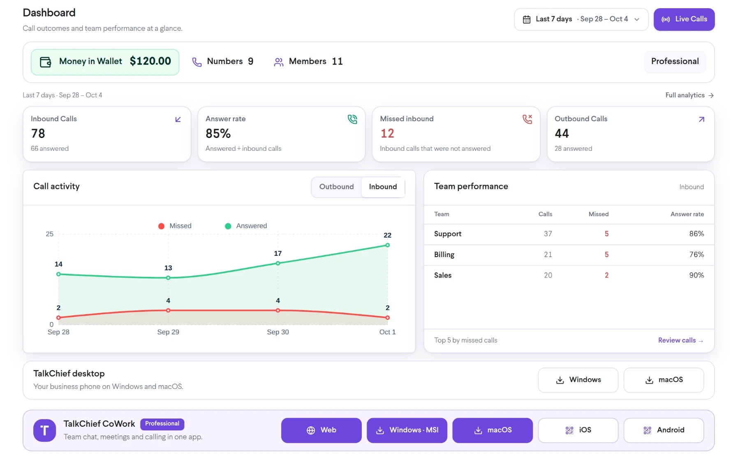Follow the Review calls link
The height and width of the screenshot is (460, 740).
680,340
